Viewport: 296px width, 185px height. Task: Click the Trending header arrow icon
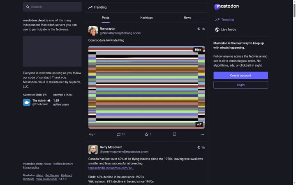pyautogui.click(x=90, y=7)
